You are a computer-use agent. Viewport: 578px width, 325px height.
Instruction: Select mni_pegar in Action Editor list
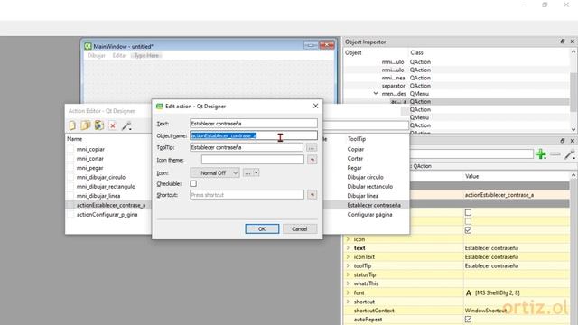[90, 168]
